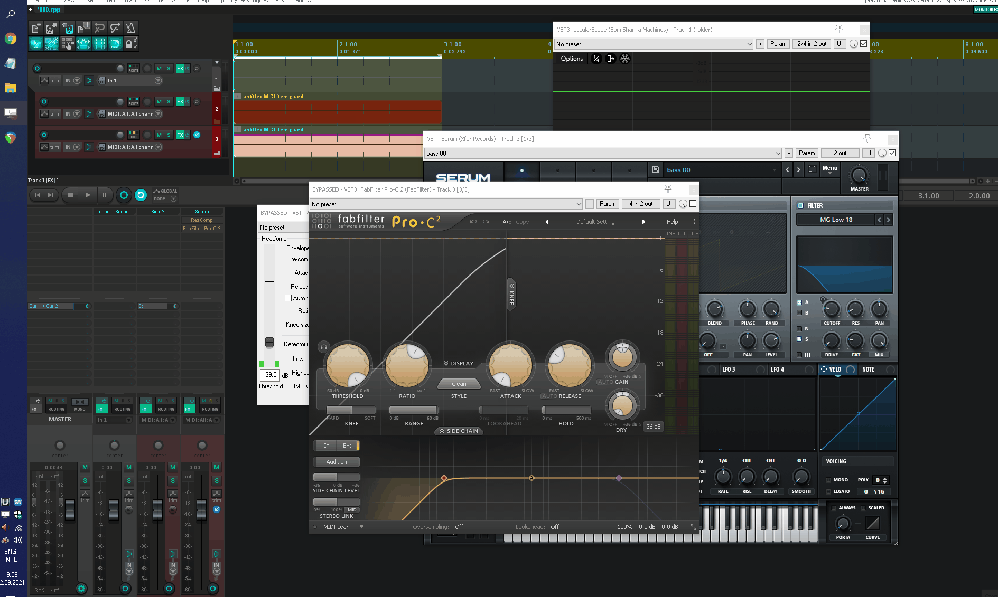The height and width of the screenshot is (597, 998).
Task: Click the Stop transport button
Action: pyautogui.click(x=70, y=195)
